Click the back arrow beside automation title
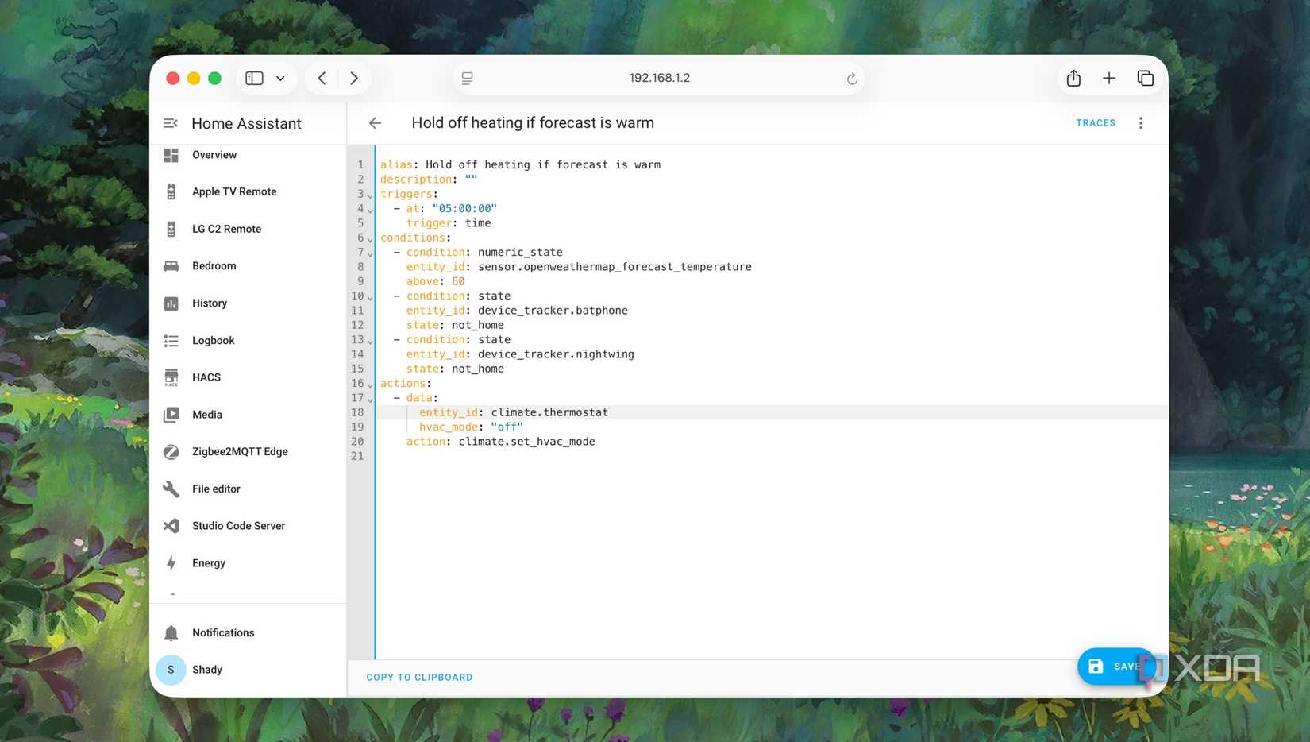This screenshot has height=742, width=1310. coord(375,123)
